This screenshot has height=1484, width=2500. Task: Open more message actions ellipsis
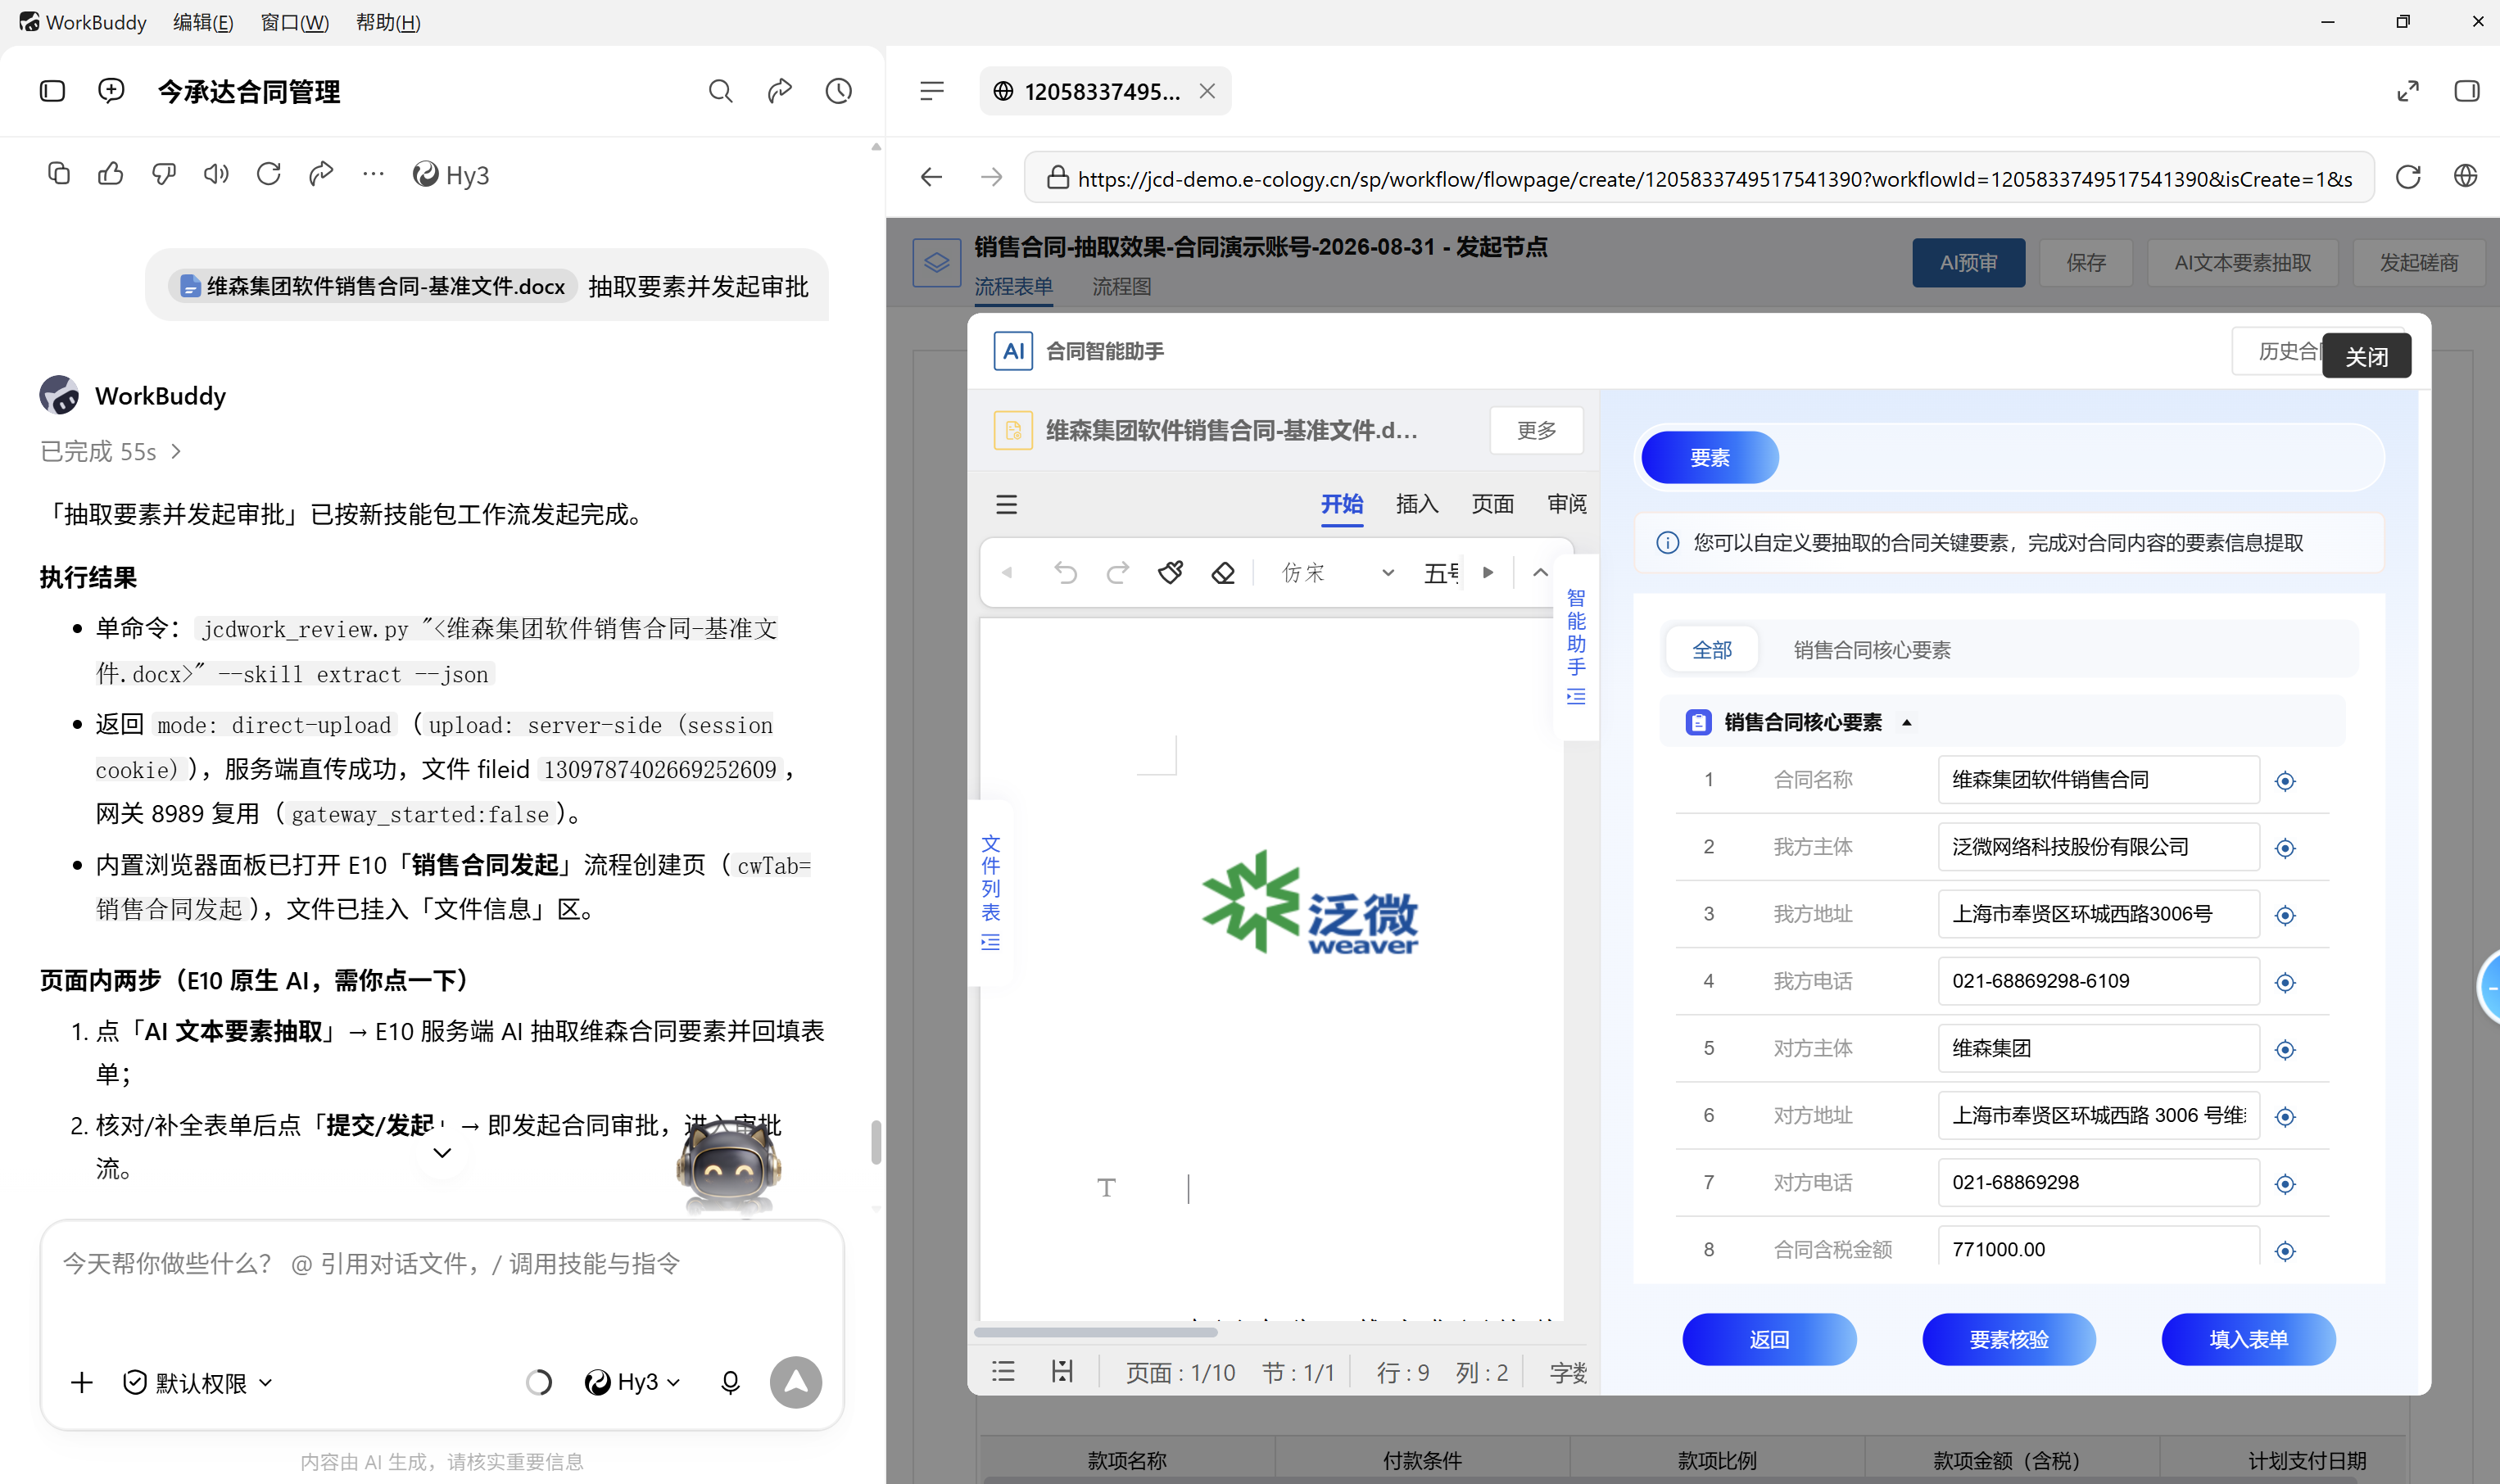tap(373, 174)
